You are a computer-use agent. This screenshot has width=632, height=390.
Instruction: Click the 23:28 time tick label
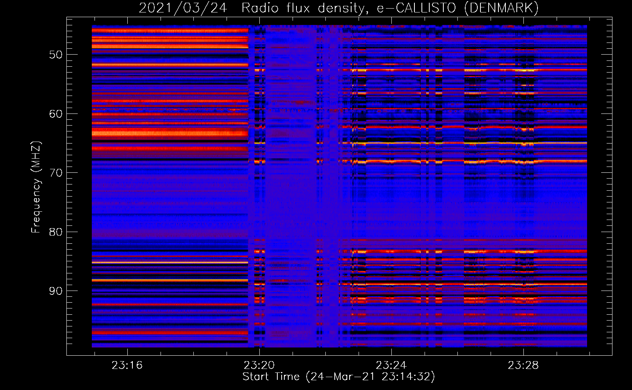523,365
